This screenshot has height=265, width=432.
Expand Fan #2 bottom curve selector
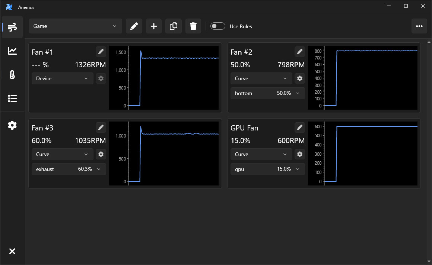pyautogui.click(x=267, y=93)
